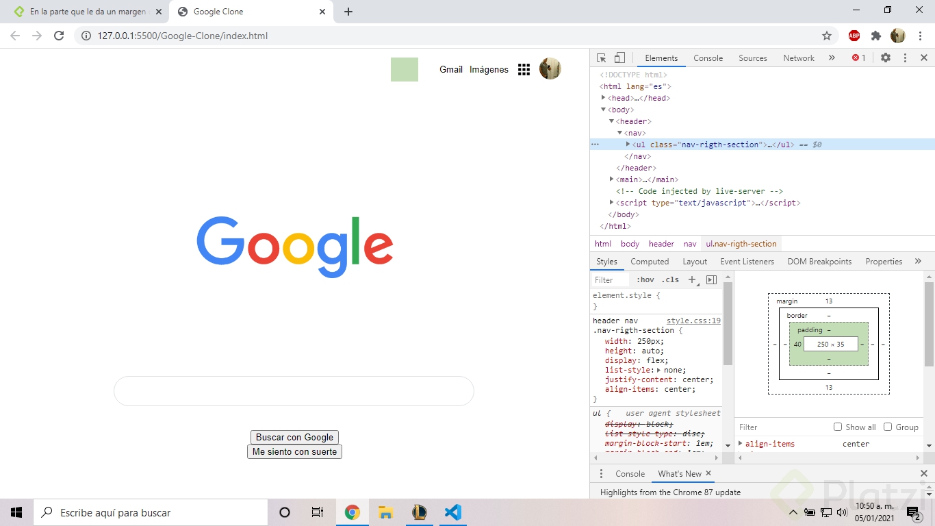Click the page's profile picture avatar
The height and width of the screenshot is (526, 935).
550,68
